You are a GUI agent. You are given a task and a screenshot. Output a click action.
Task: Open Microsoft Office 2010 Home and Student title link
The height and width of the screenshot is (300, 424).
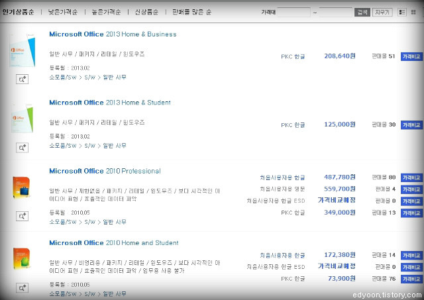point(114,242)
